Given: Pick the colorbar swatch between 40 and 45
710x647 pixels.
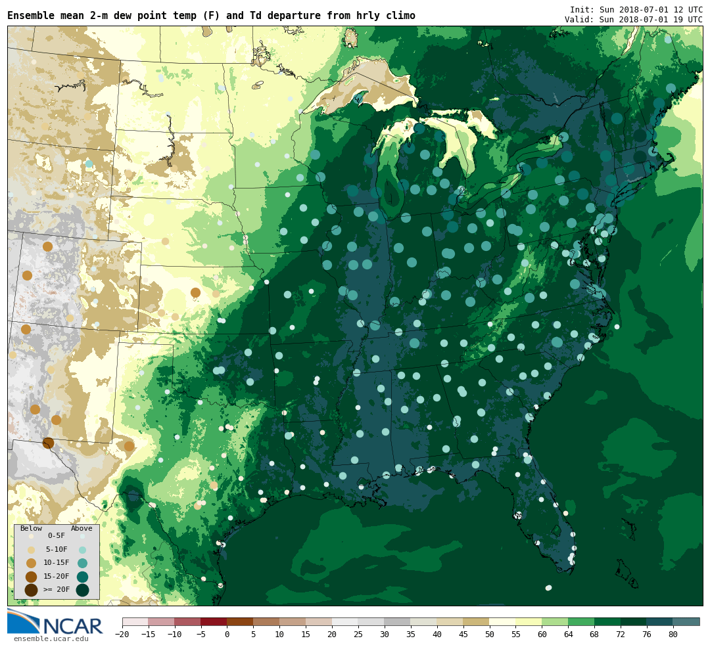Looking at the screenshot, I should click(450, 621).
